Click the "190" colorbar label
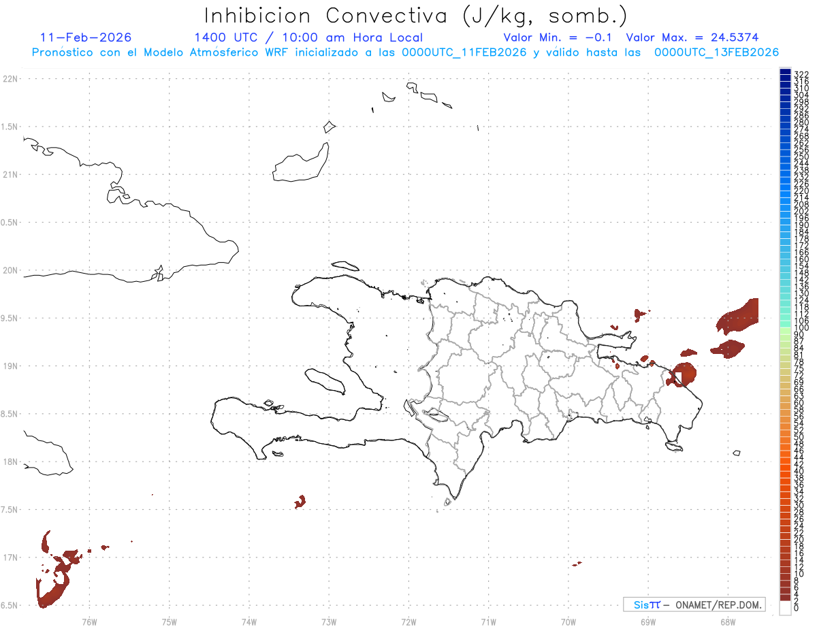 801,225
